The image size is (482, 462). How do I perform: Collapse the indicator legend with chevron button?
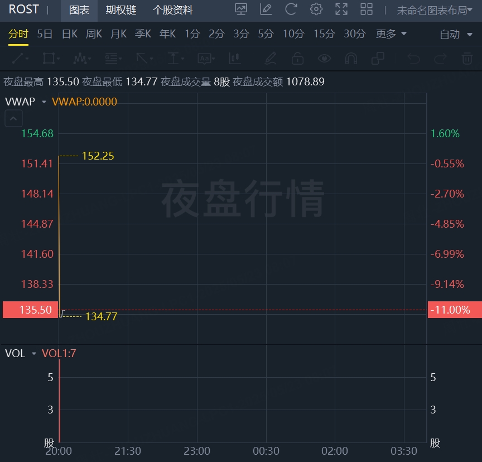[x=13, y=118]
